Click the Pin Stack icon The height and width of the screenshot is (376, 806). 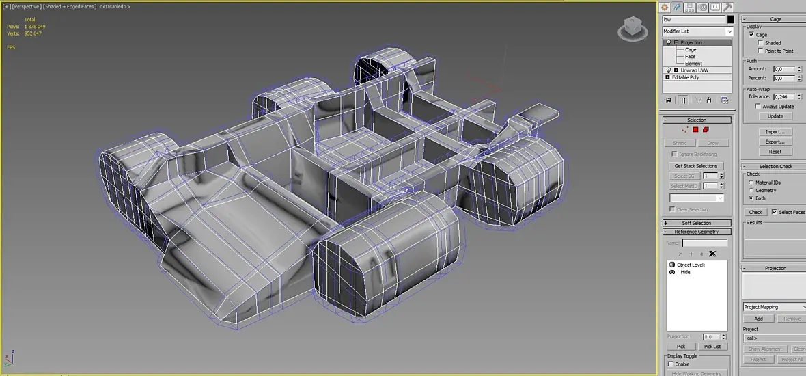668,100
